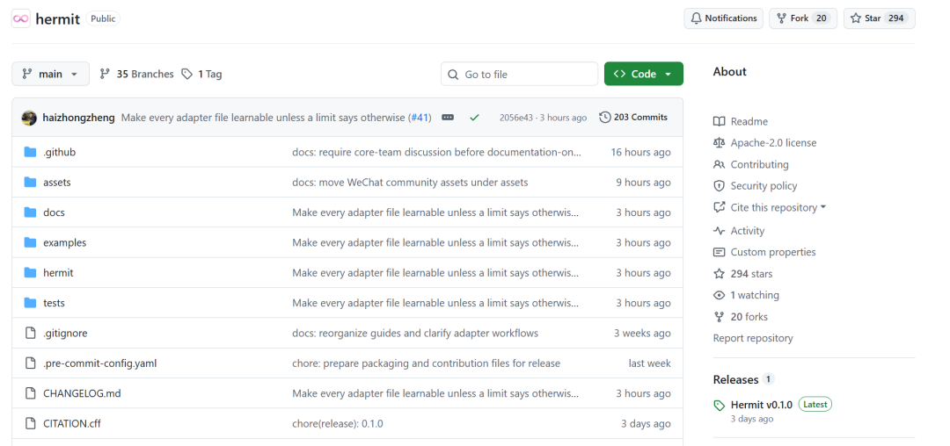Open commit hash 2056e43
This screenshot has width=950, height=446.
(x=515, y=118)
